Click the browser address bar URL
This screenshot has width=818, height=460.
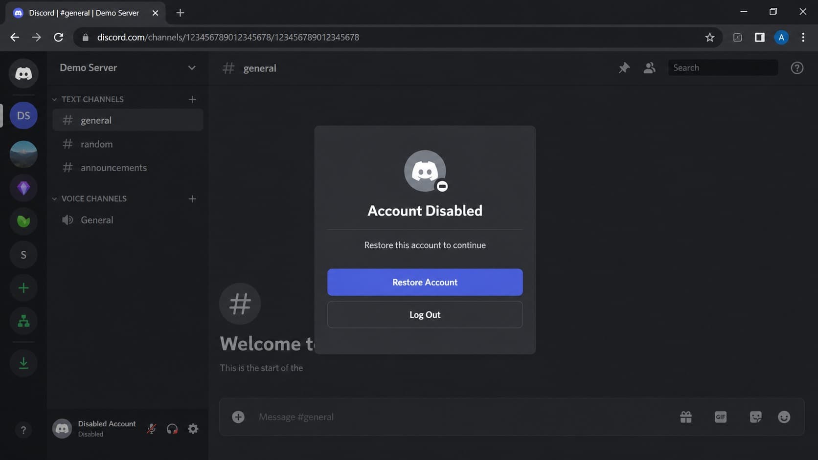click(x=228, y=37)
